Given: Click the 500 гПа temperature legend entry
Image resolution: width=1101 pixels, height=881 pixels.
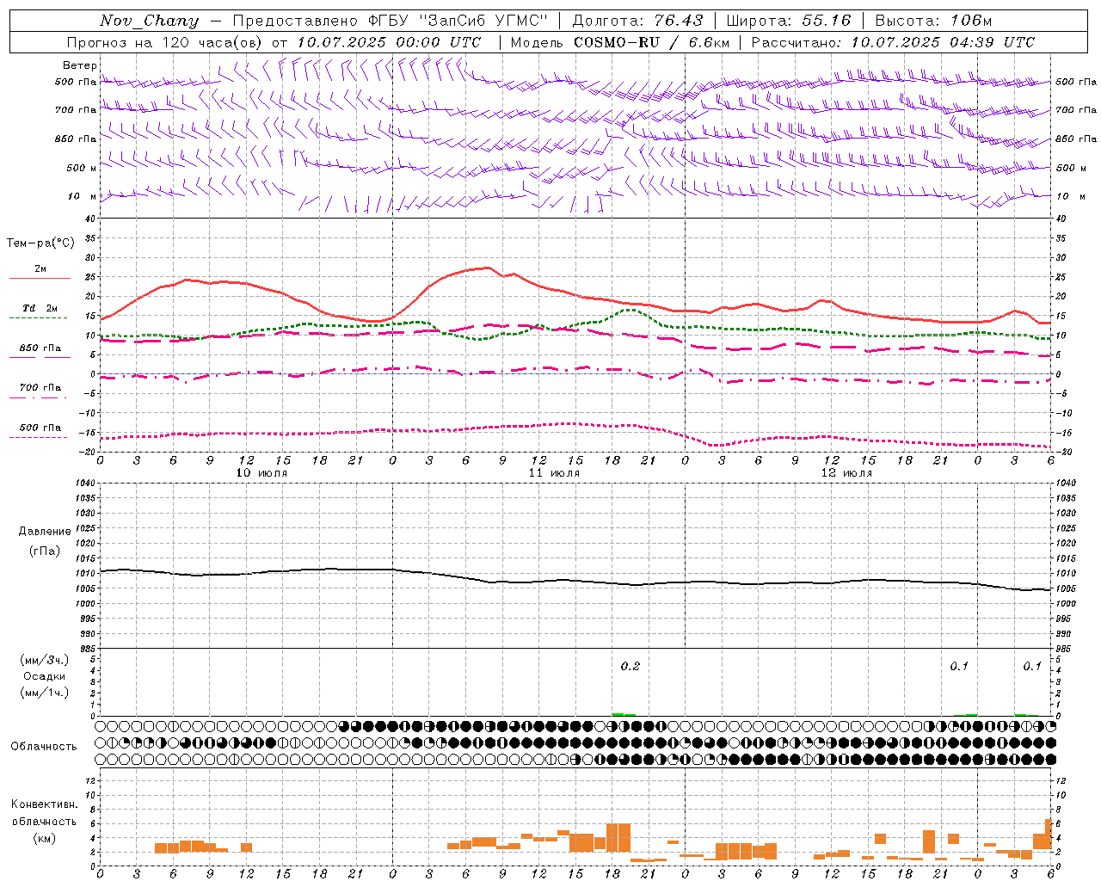Looking at the screenshot, I should pos(40,428).
